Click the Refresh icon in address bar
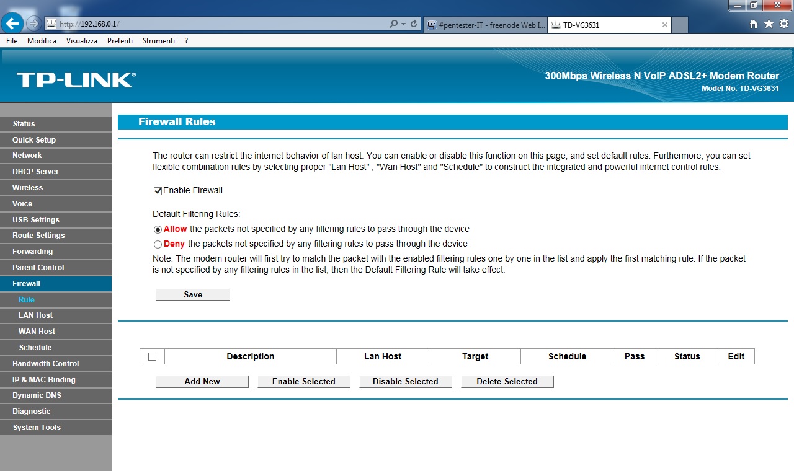 click(414, 24)
